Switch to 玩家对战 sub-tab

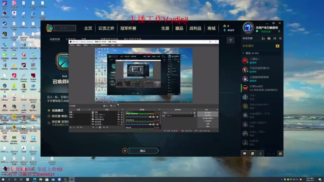tap(55, 39)
